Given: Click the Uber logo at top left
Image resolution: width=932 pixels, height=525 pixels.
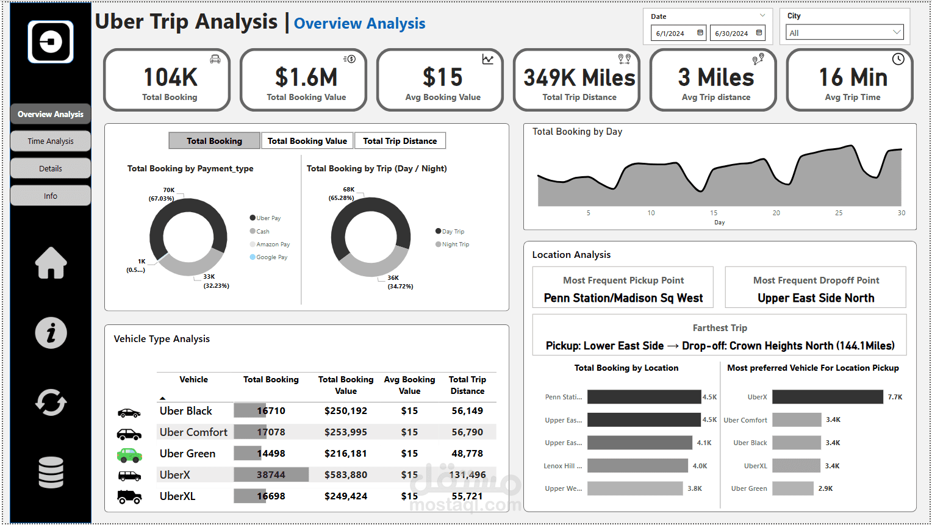Looking at the screenshot, I should click(x=50, y=41).
